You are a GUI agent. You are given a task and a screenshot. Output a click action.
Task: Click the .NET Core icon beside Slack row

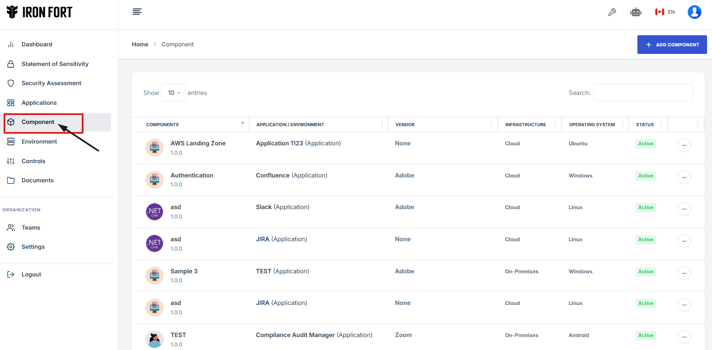click(x=155, y=211)
